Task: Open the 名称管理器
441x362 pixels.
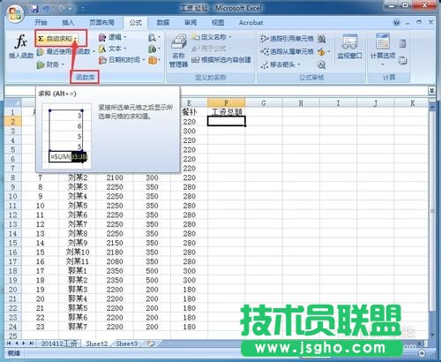Action: click(178, 50)
